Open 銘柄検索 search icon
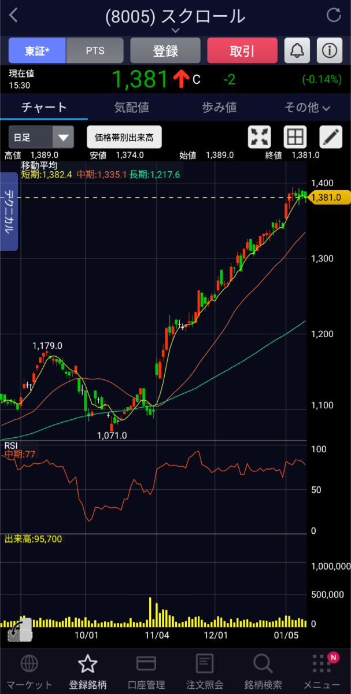 click(263, 664)
